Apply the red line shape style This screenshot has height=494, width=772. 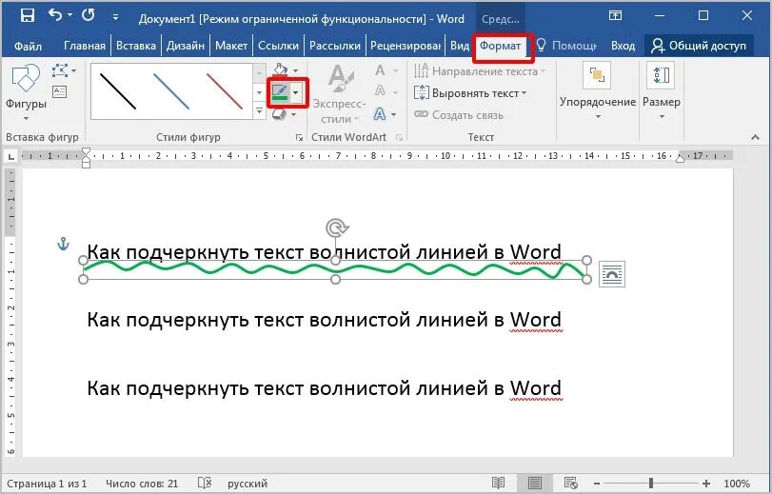point(225,91)
